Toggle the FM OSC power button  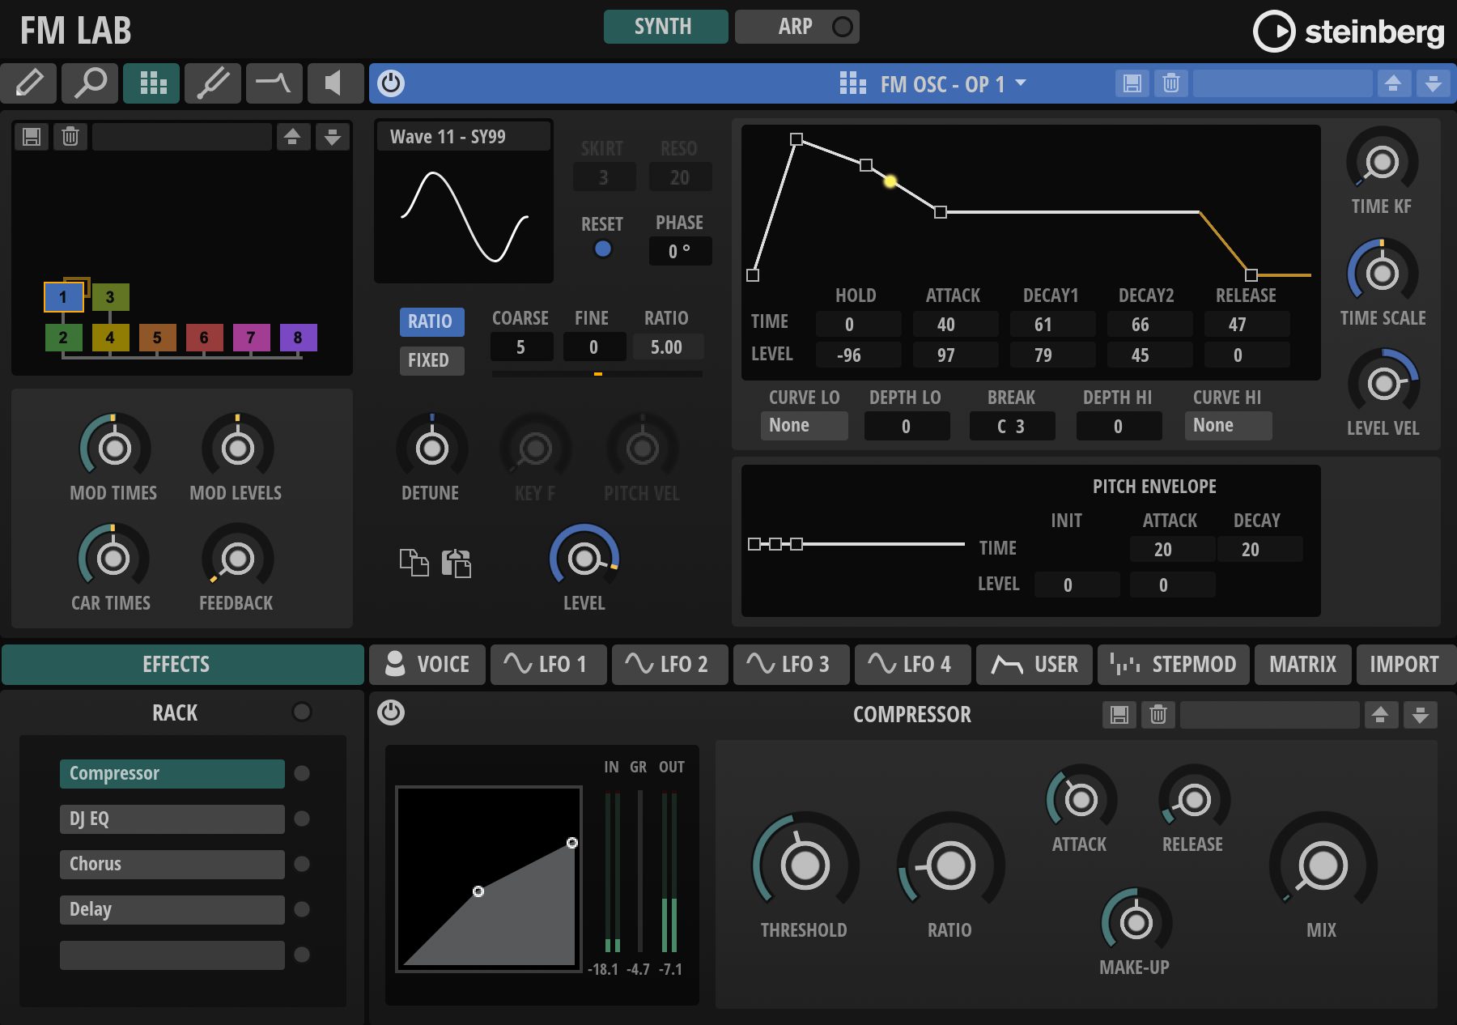point(391,83)
